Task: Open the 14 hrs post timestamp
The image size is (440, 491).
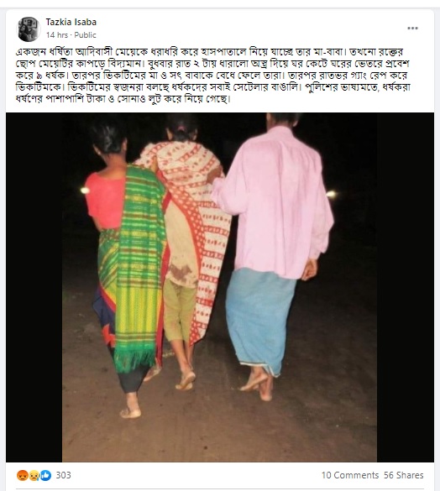Action: [57, 35]
